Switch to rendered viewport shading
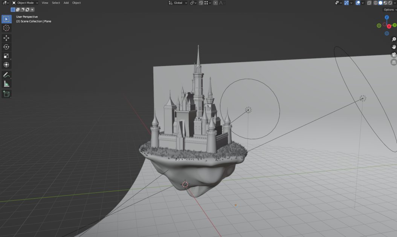397x237 pixels. point(390,3)
